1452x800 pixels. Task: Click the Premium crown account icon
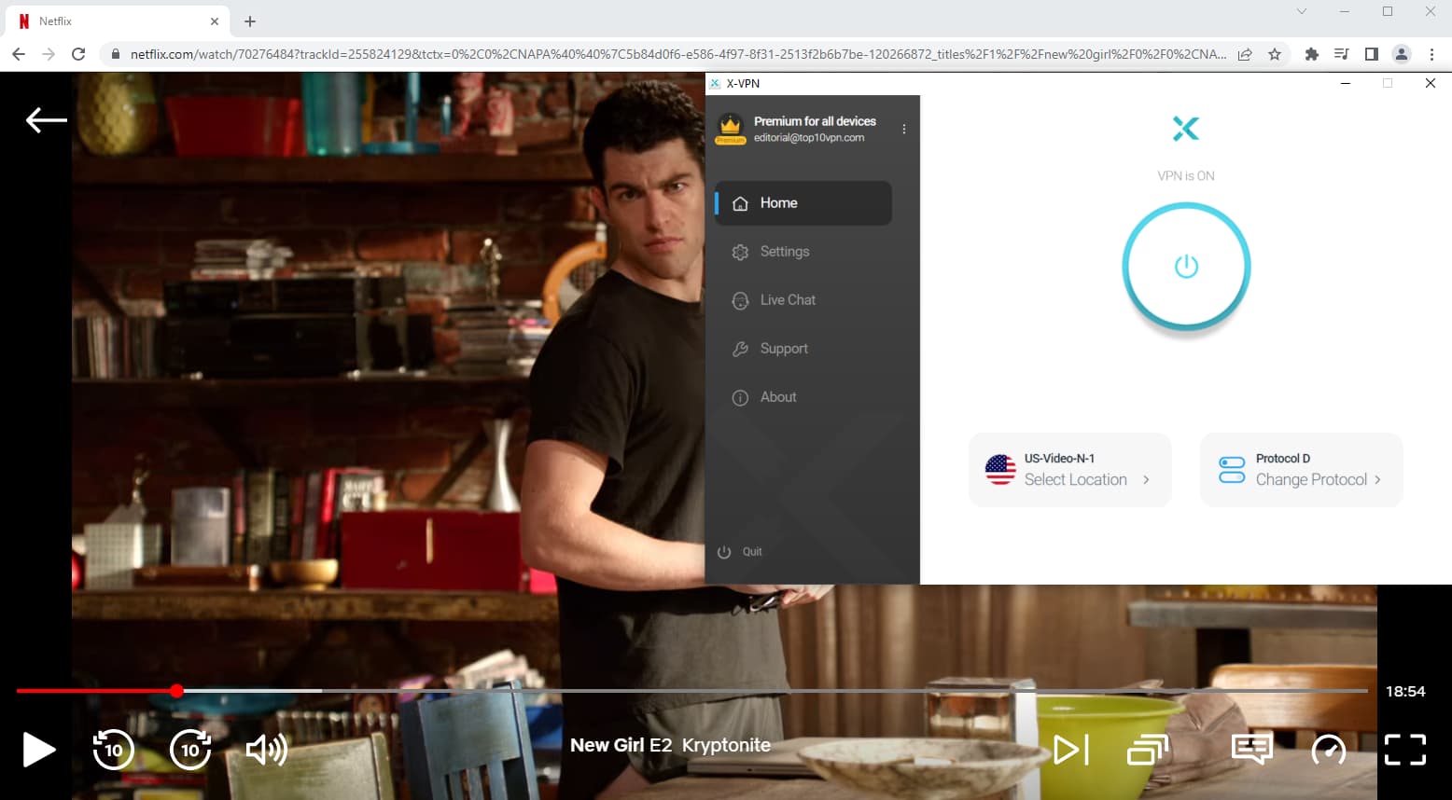tap(731, 129)
